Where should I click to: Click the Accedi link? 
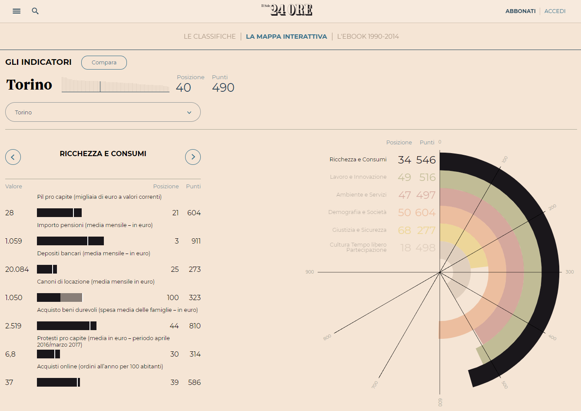(x=555, y=11)
